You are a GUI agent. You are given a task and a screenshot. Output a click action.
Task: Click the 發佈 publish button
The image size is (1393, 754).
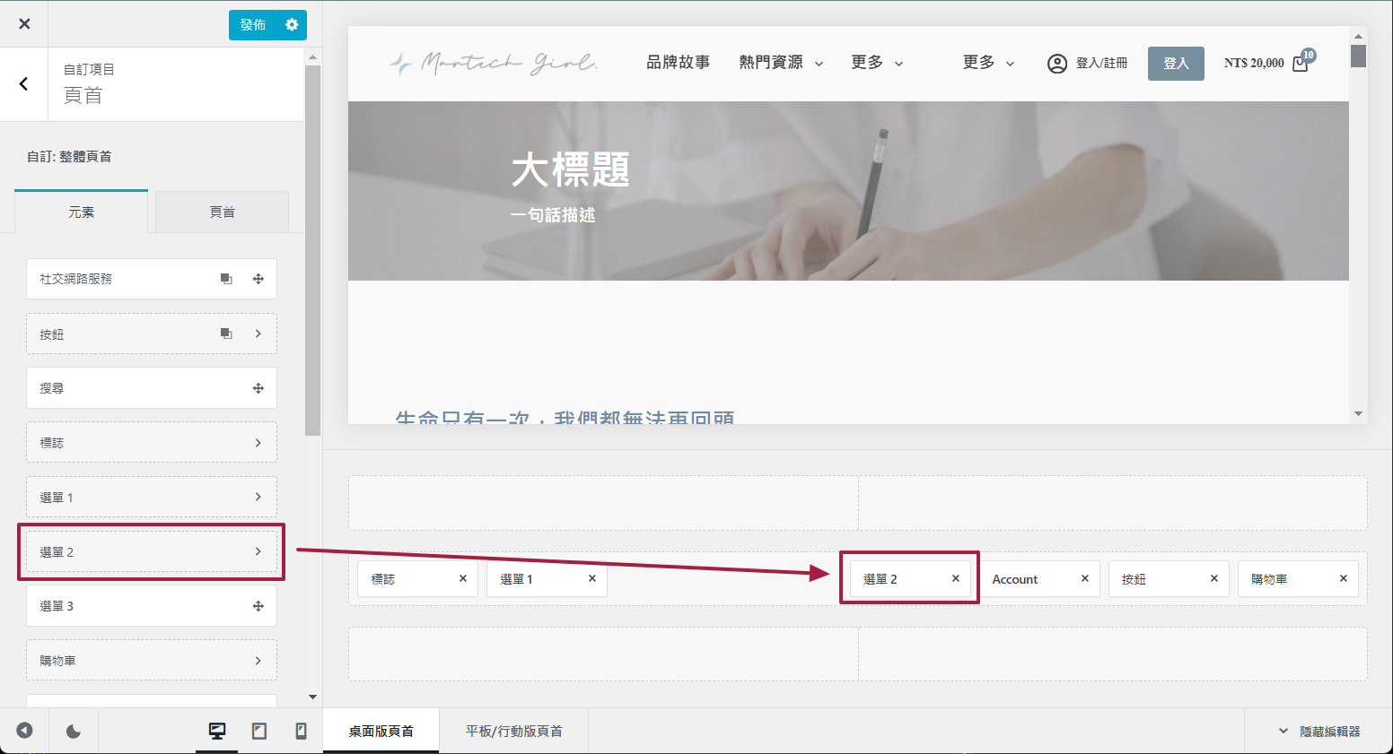254,25
